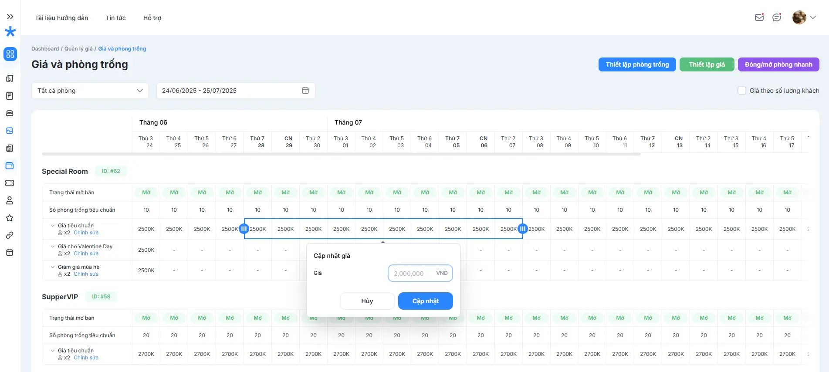The height and width of the screenshot is (372, 829).
Task: Go to 'Hỗ trợ' in top navigation
Action: (x=152, y=18)
